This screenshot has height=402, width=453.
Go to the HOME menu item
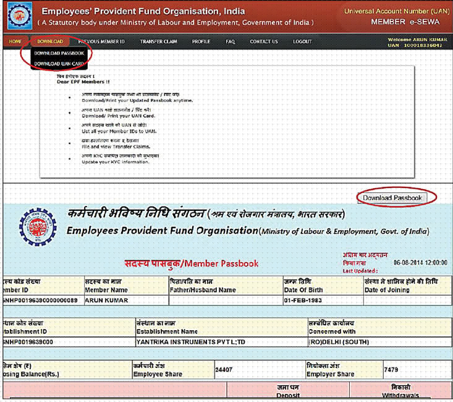point(15,41)
